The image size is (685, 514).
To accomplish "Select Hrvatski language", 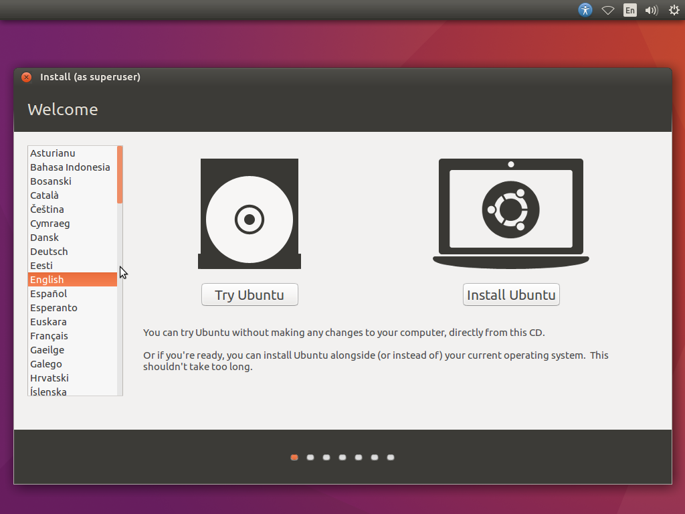I will pos(72,377).
